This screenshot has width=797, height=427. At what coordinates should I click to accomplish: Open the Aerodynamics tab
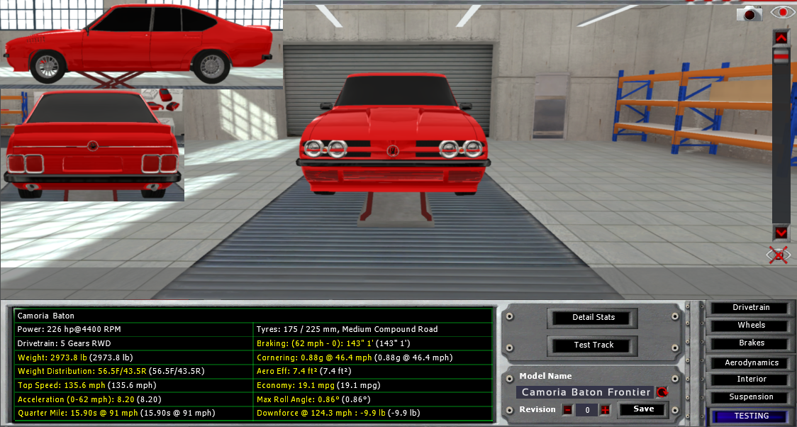click(x=751, y=362)
